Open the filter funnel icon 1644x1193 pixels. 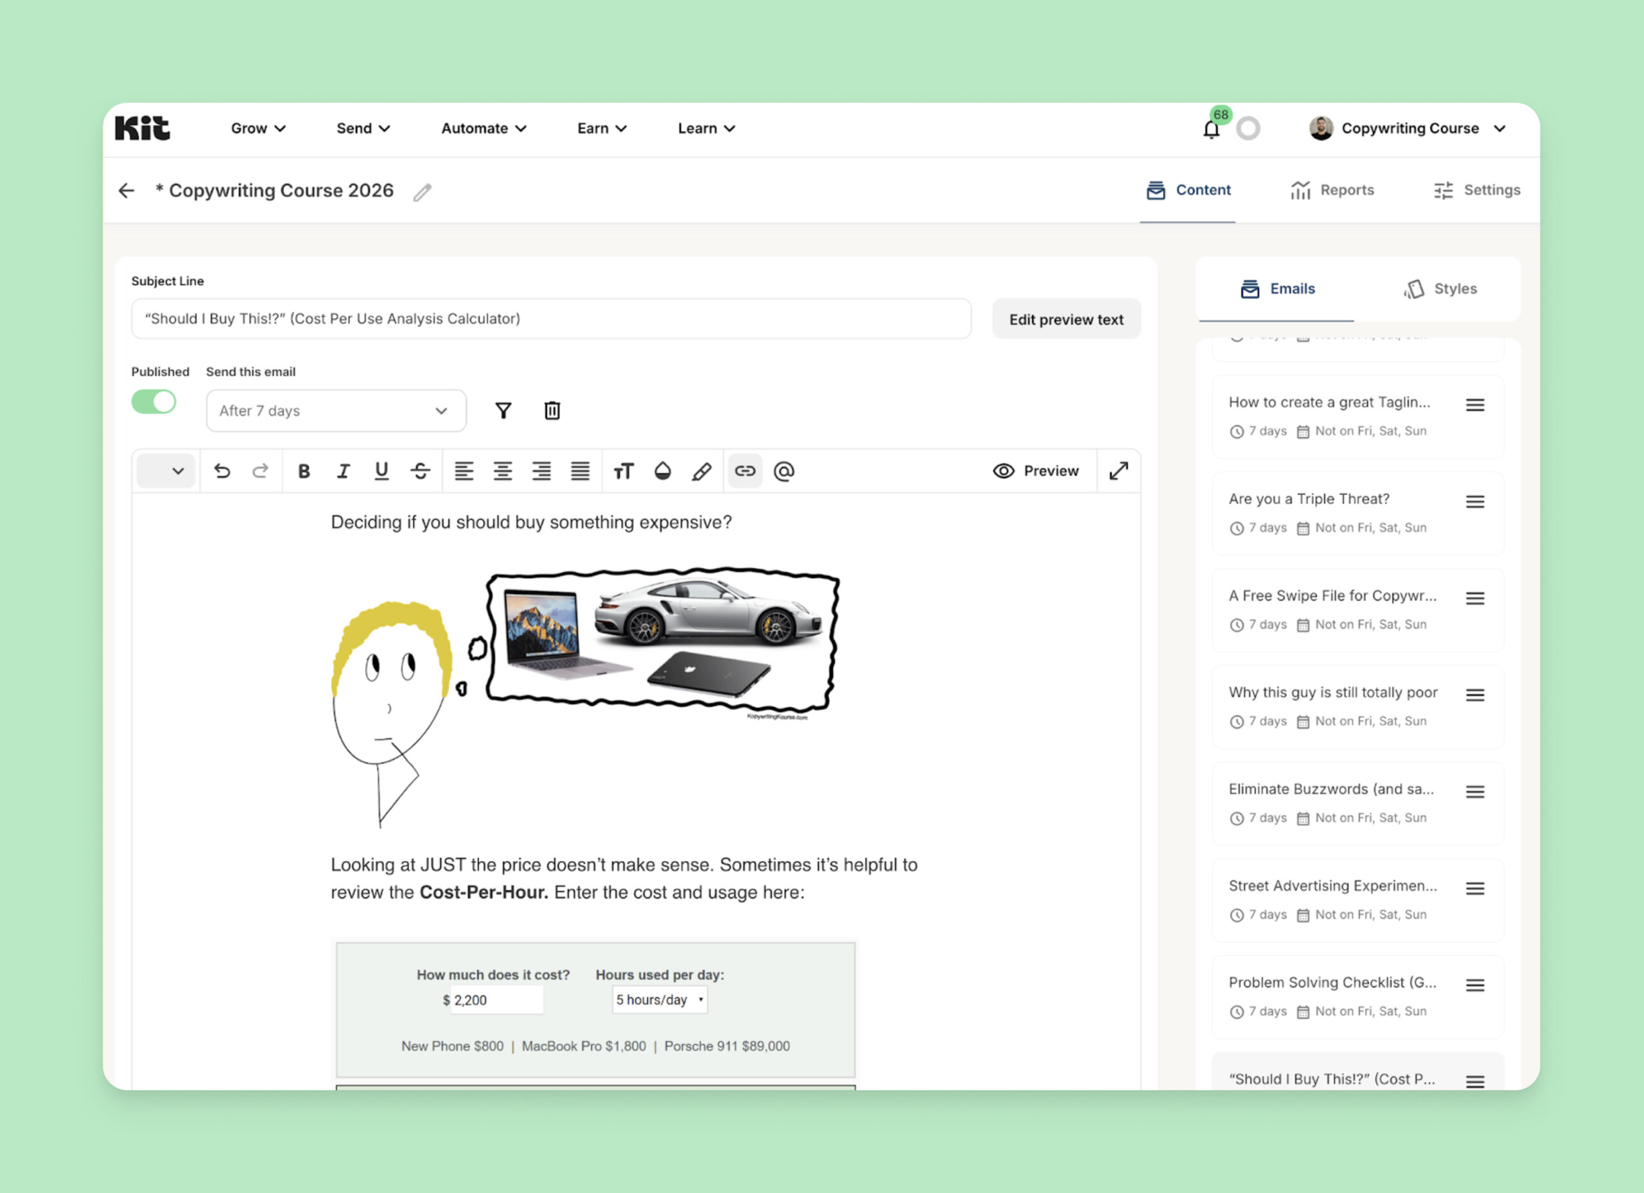click(503, 411)
